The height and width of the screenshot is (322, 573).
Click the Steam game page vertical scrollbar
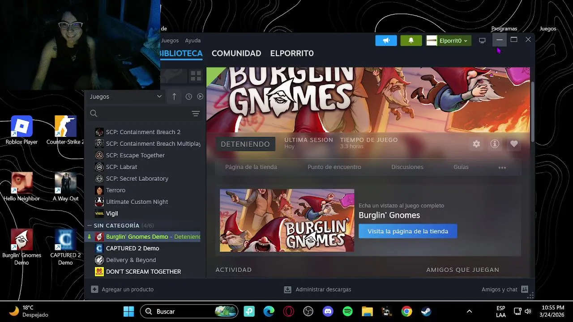click(532, 112)
